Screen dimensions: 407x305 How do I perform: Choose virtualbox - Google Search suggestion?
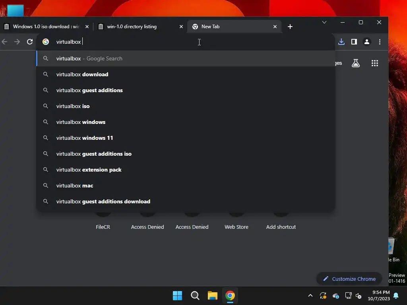click(x=186, y=58)
